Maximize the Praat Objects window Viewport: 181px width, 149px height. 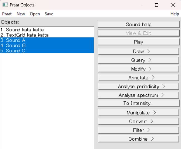tap(157, 5)
